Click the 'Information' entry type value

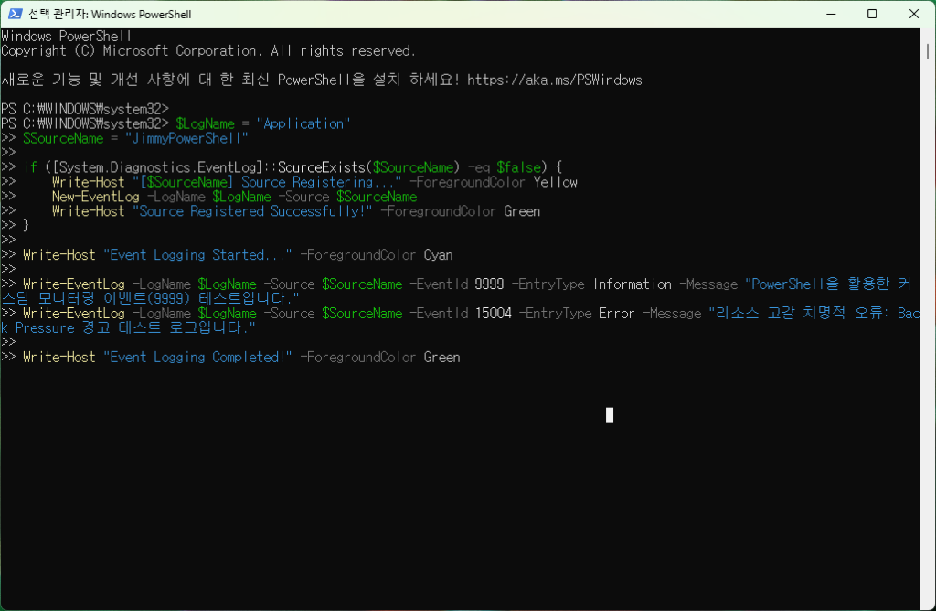click(632, 284)
